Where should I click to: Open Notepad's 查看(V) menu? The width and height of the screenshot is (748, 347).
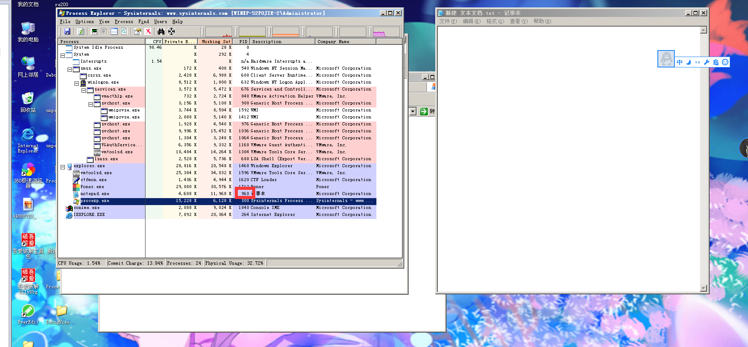click(519, 21)
